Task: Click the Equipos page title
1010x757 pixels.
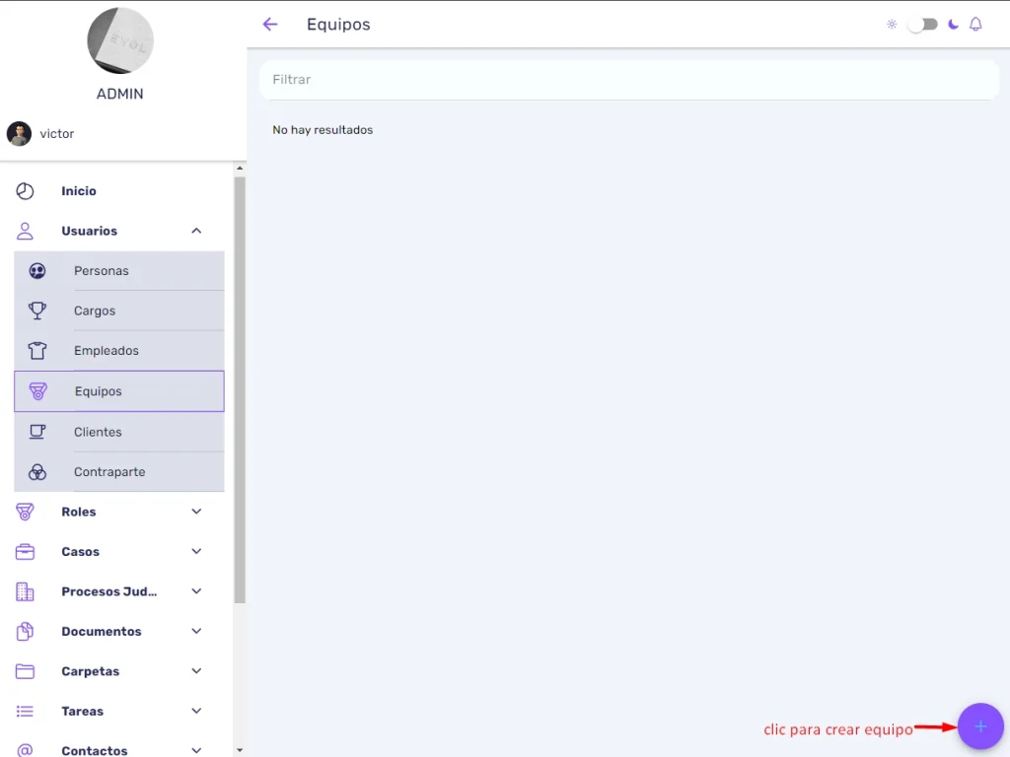Action: tap(338, 25)
